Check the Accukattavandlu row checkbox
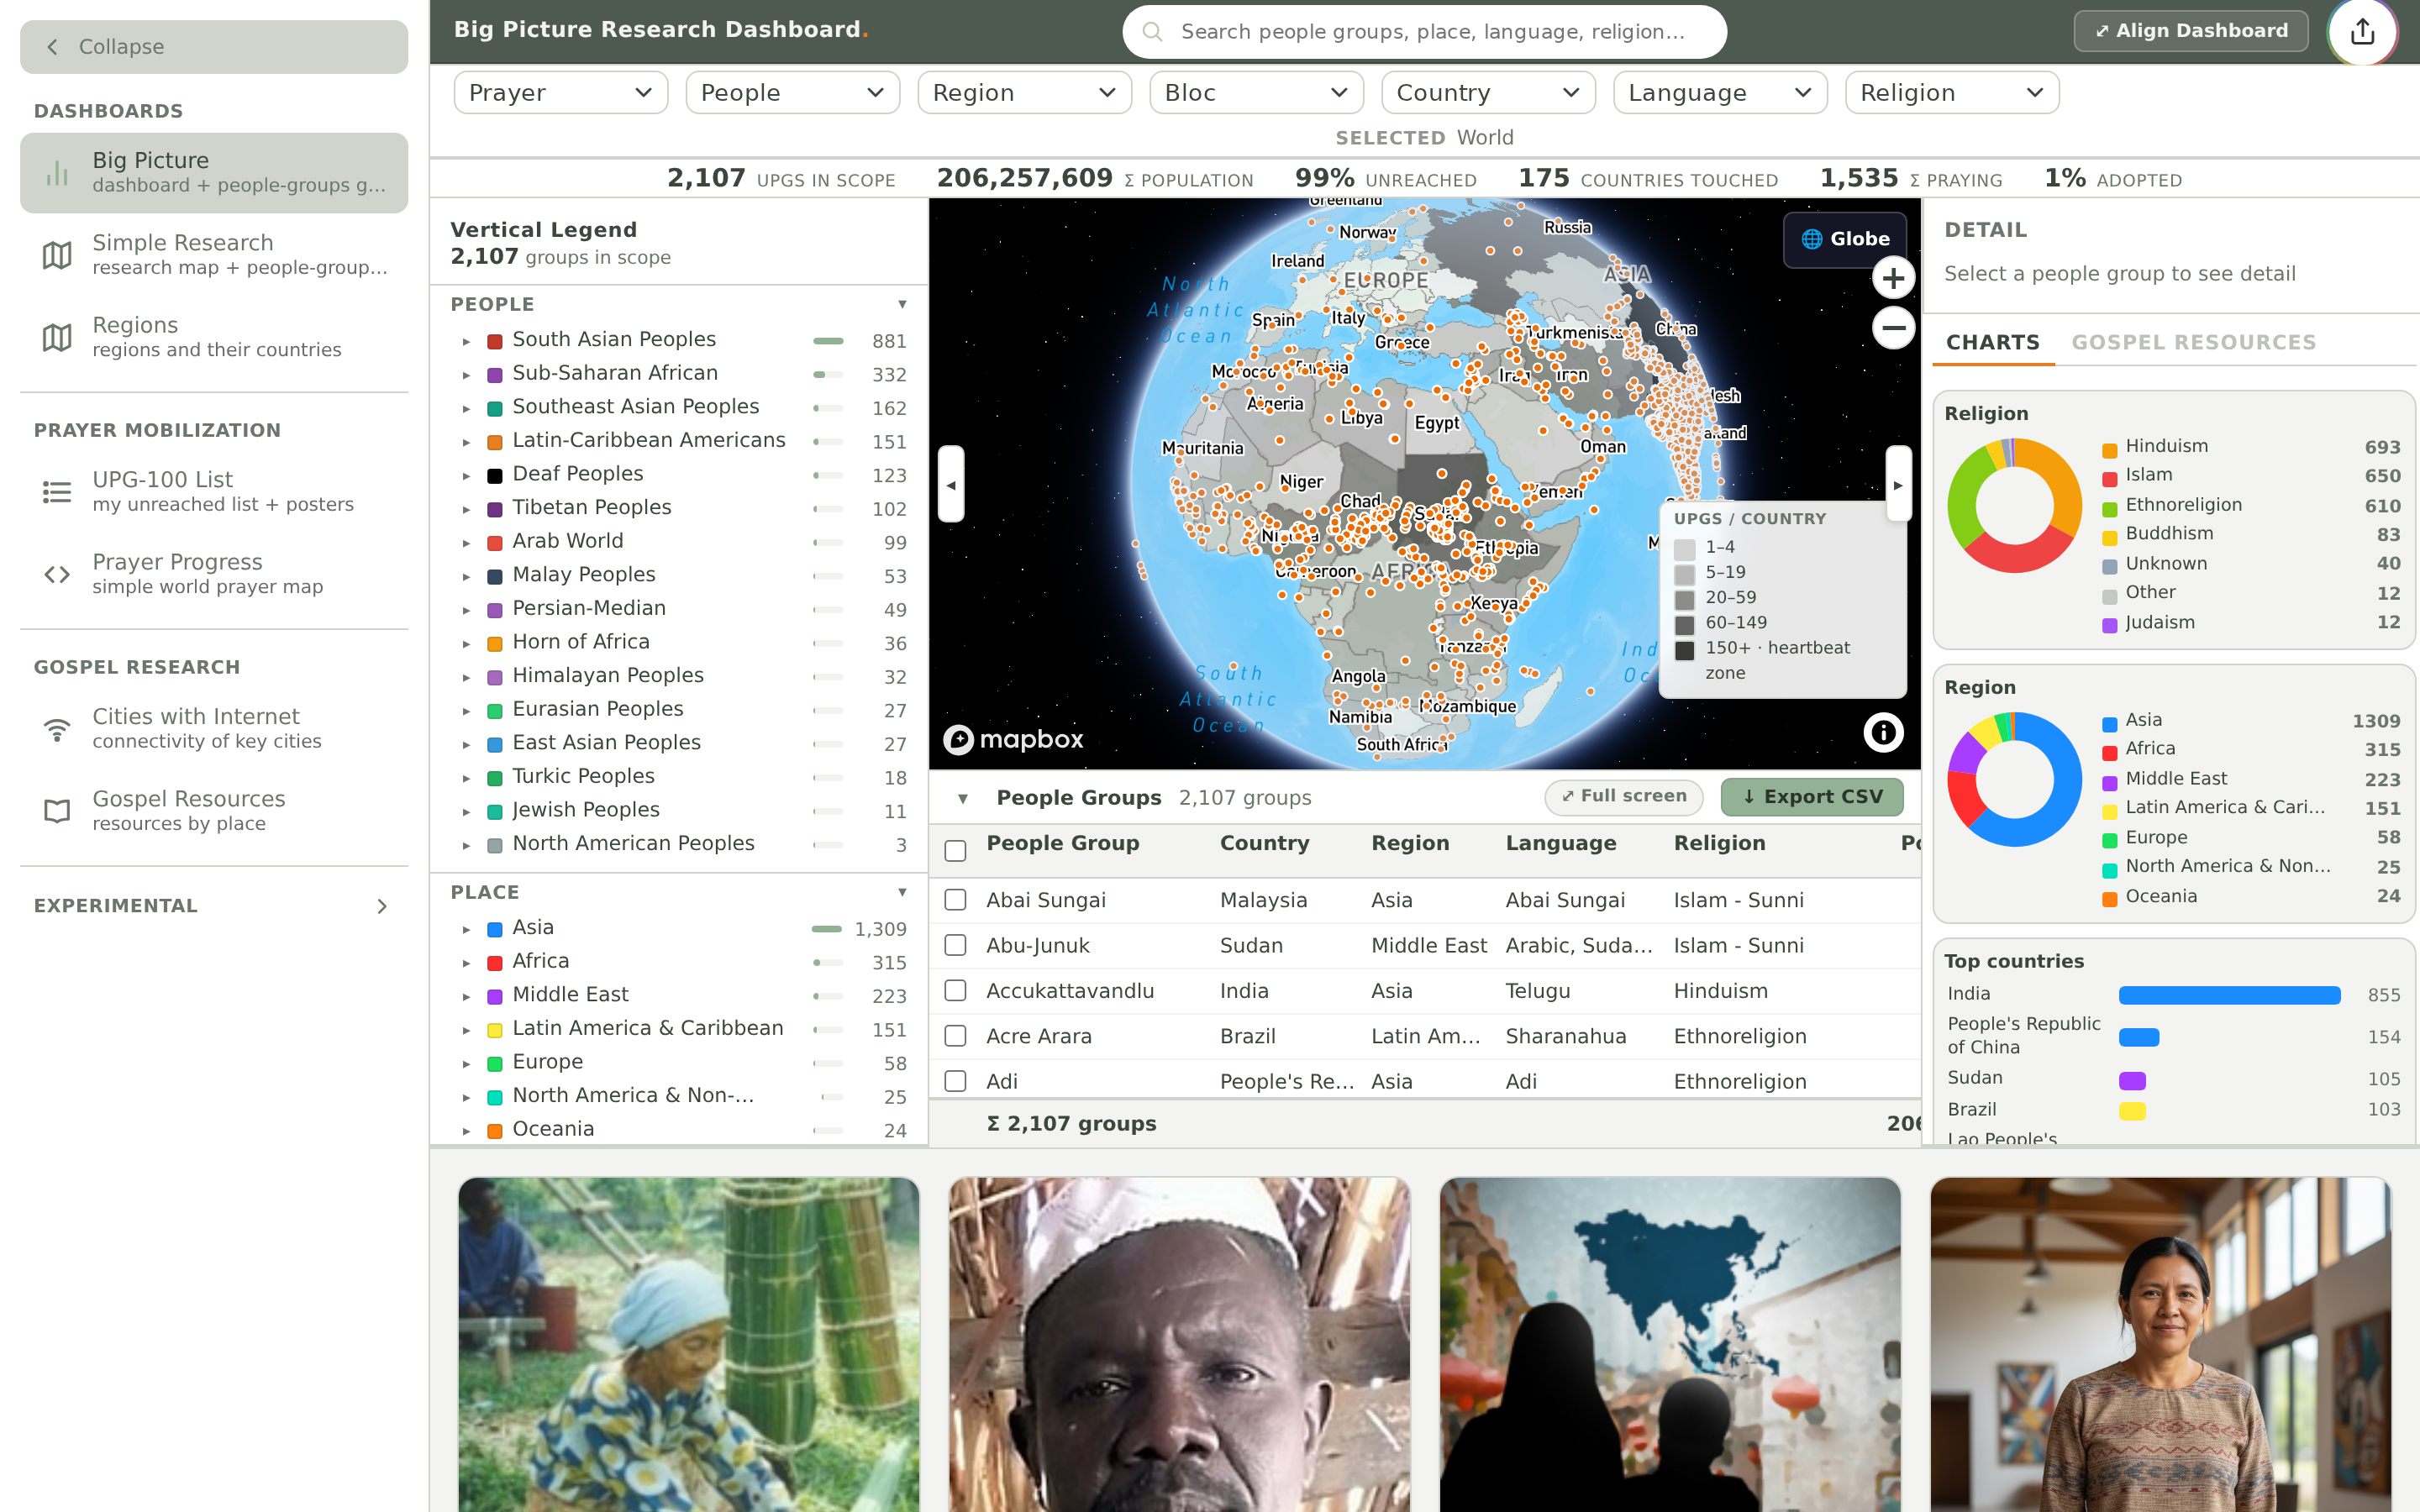 (955, 990)
